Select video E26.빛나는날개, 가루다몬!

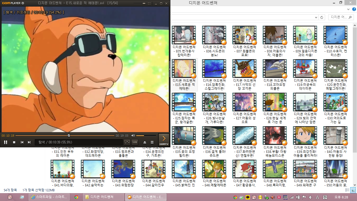coord(214,108)
